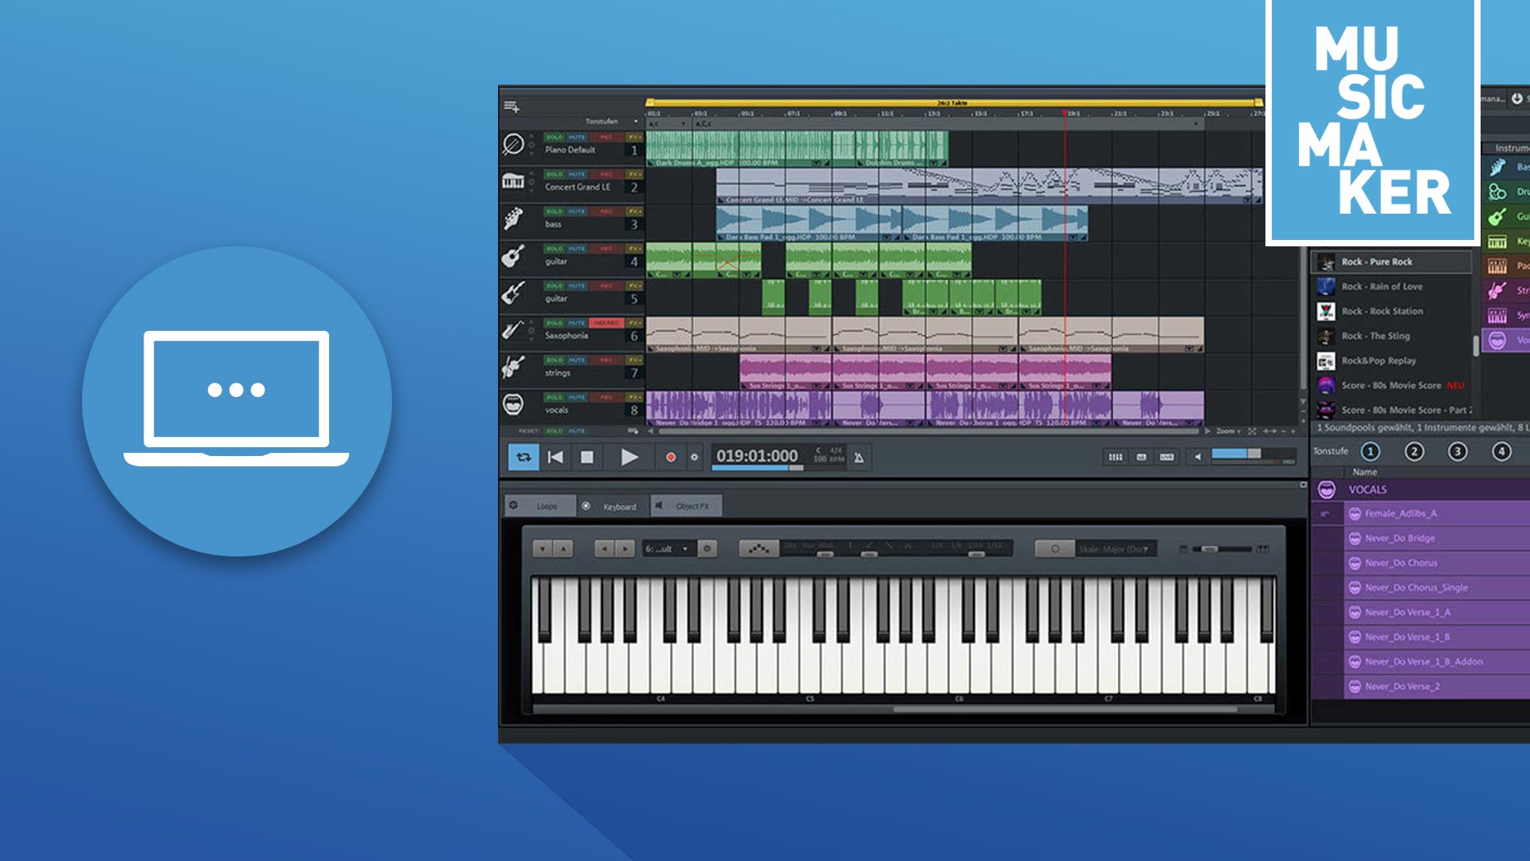Open the Zoom dropdown below the arrangement
Screen dimensions: 1530x861
tap(1228, 431)
